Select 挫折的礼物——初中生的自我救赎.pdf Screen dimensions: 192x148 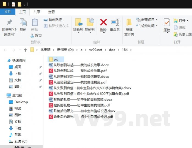[79, 105]
